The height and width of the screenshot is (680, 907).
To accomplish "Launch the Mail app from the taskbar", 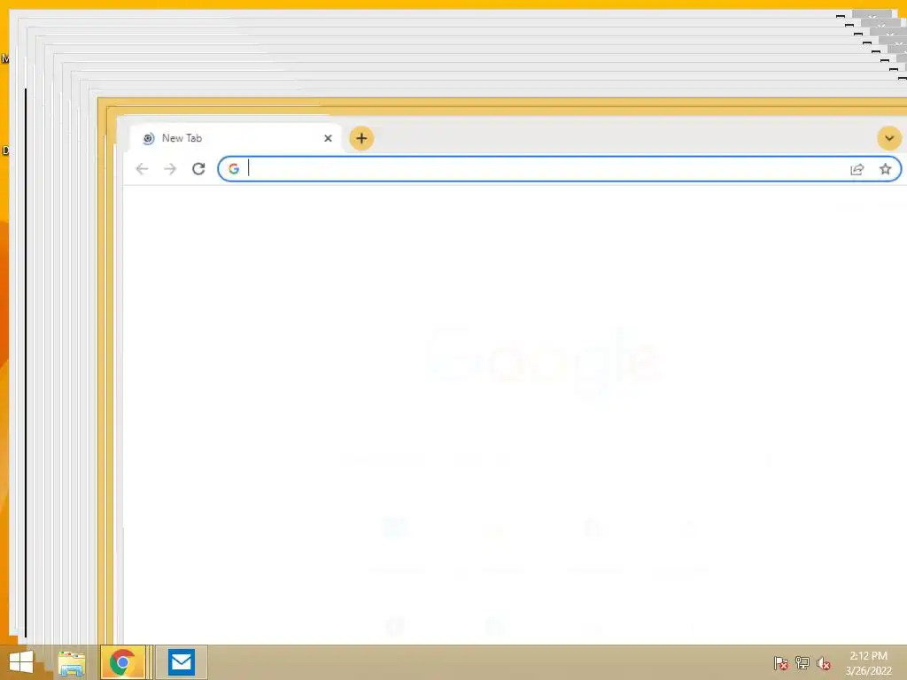I will tap(182, 662).
